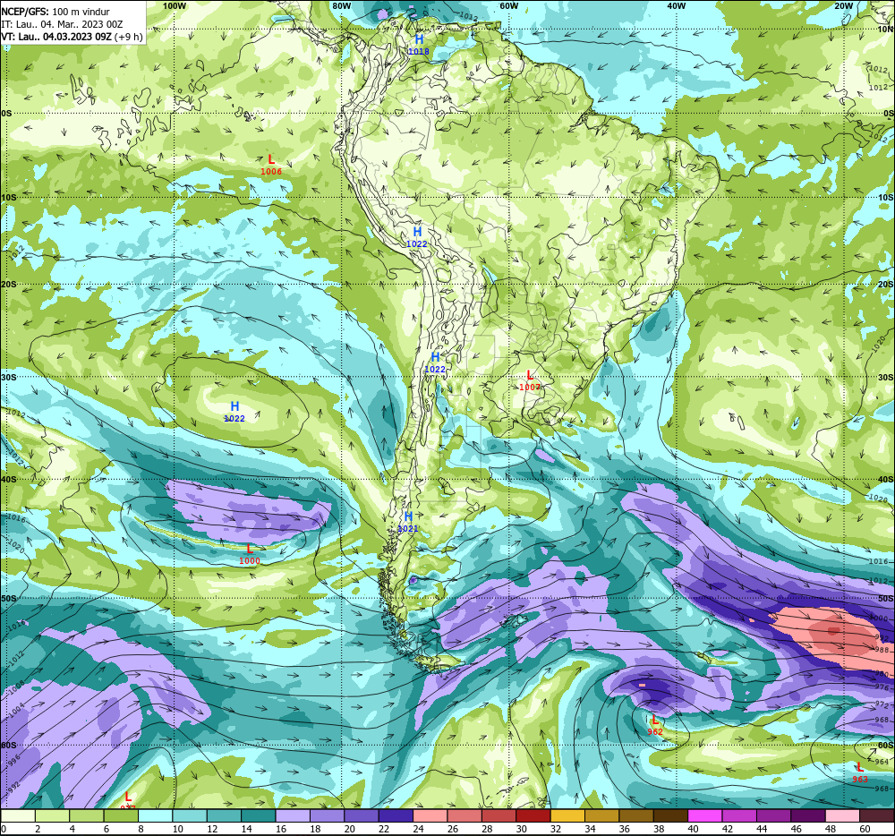Click the L 963 low pressure marker
Image resolution: width=895 pixels, height=836 pixels.
coord(860,772)
